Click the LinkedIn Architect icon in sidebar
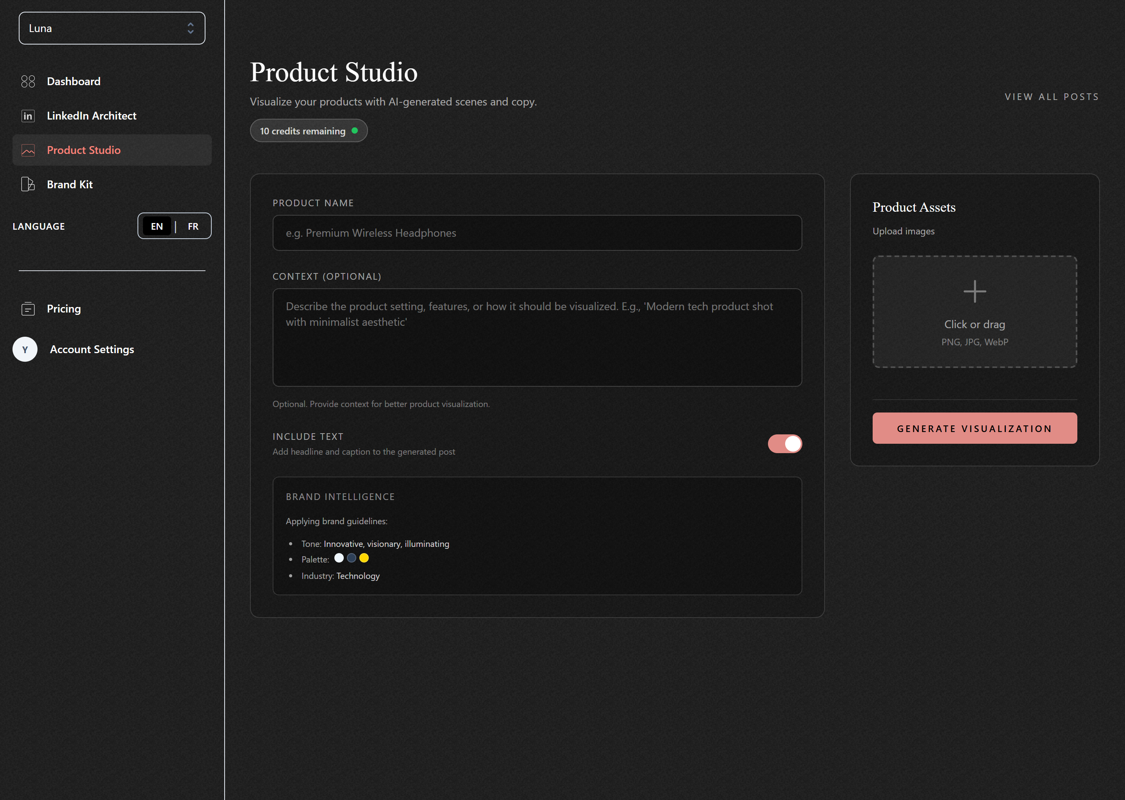1125x800 pixels. click(28, 115)
